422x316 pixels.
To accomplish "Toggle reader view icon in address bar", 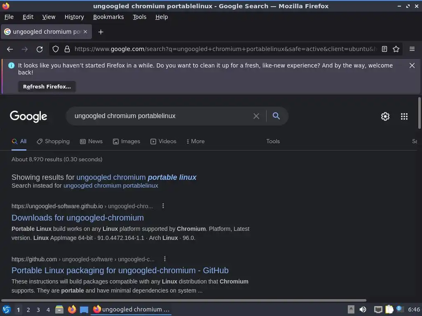I will 384,49.
